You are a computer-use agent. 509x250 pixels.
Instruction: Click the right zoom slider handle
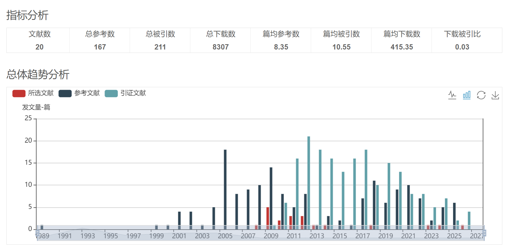(x=484, y=232)
